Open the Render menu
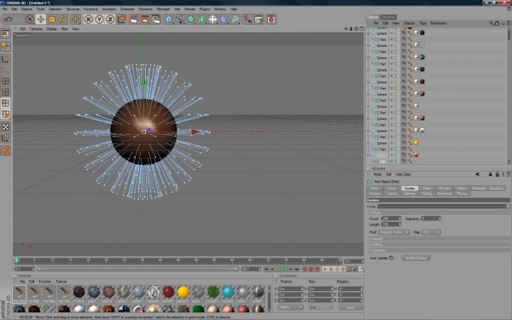 [x=189, y=9]
